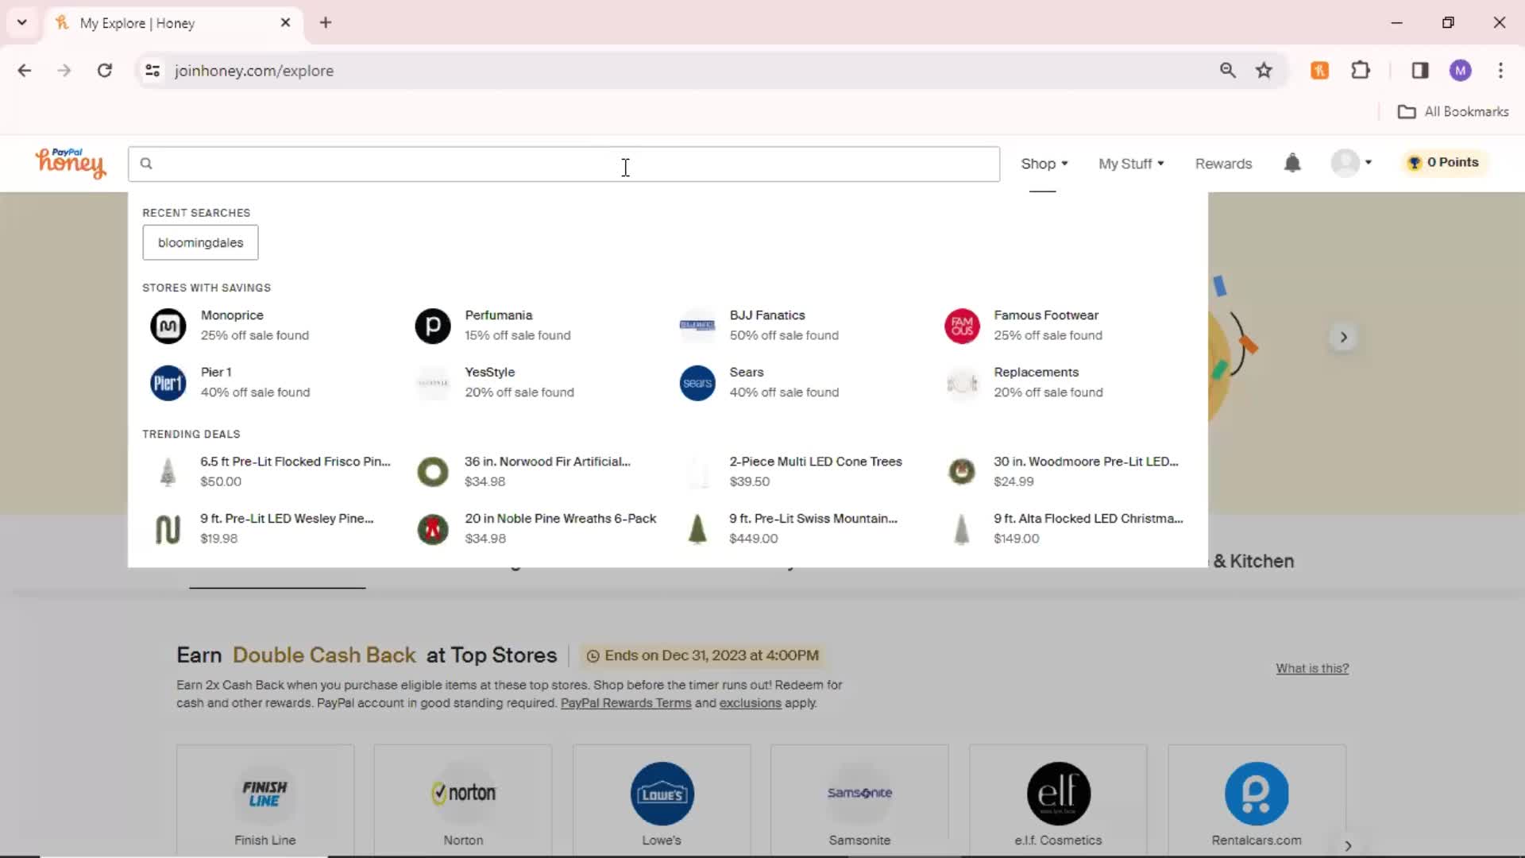Open site information icon in address bar

(152, 71)
